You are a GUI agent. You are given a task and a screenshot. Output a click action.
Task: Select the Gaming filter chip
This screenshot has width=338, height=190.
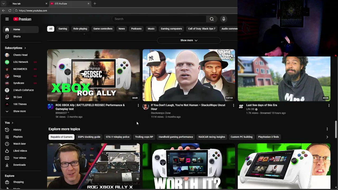[63, 29]
